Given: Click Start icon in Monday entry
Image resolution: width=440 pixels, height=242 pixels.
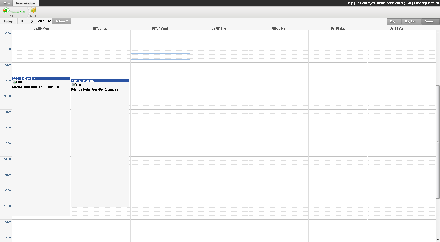Looking at the screenshot, I should click(x=14, y=82).
